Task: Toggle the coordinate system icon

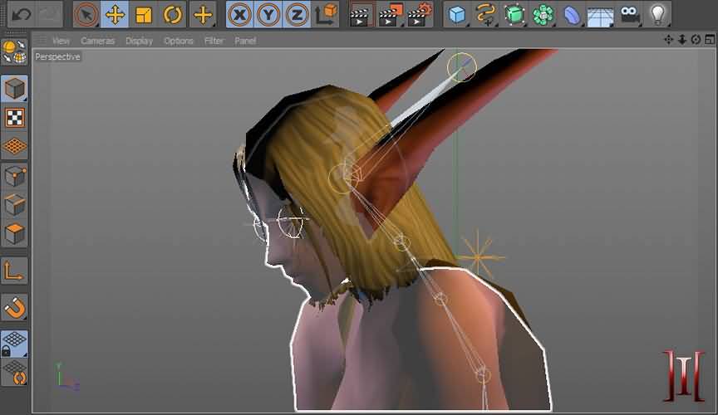Action: tap(326, 15)
